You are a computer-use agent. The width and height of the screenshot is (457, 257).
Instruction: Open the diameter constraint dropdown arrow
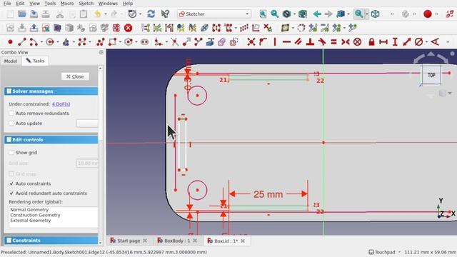(426, 42)
